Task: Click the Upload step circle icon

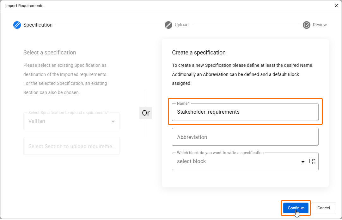Action: click(168, 25)
